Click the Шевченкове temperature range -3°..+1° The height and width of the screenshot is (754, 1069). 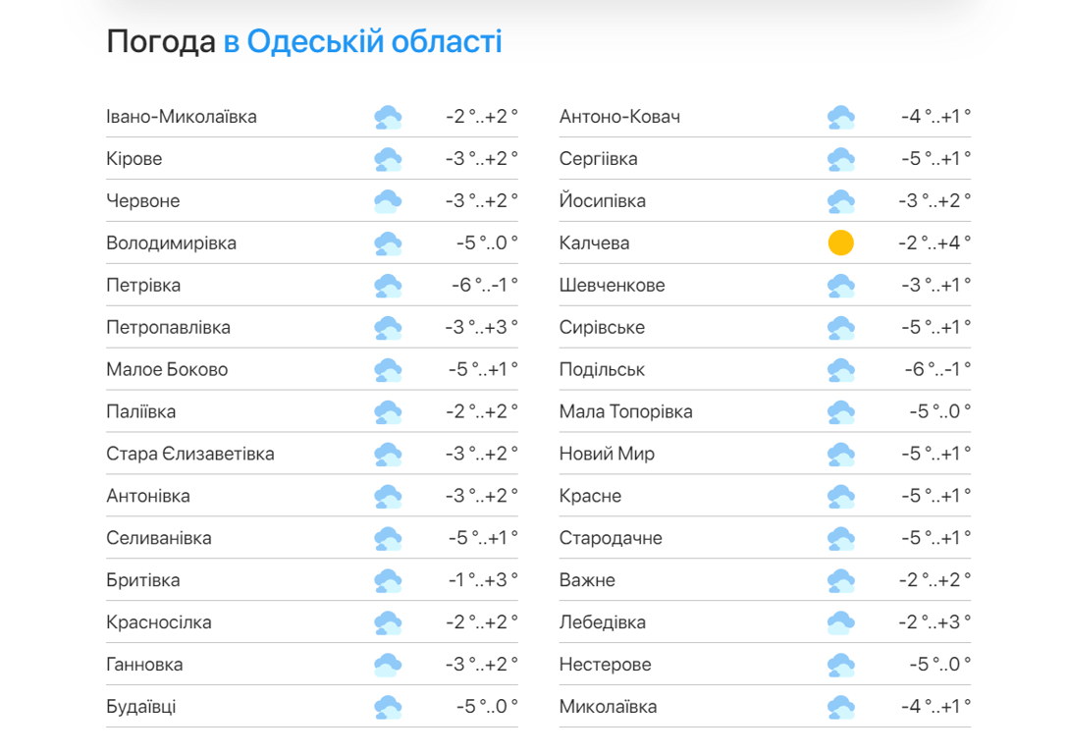[935, 286]
